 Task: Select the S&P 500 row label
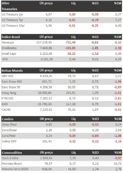(7, 76)
